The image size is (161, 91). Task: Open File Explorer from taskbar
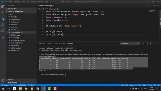(26, 89)
